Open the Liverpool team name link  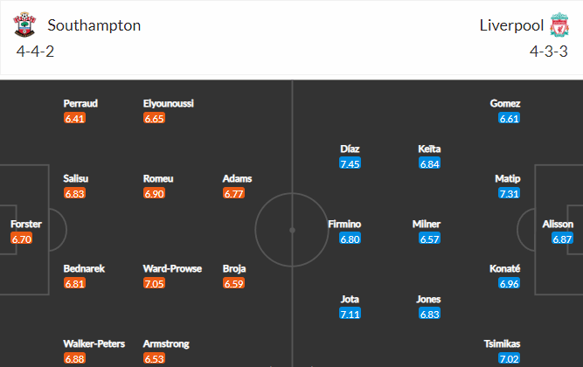511,25
